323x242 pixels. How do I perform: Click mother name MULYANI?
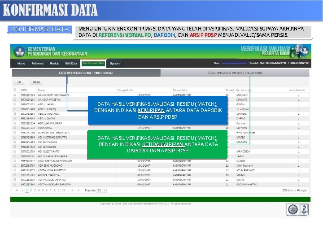[242, 95]
